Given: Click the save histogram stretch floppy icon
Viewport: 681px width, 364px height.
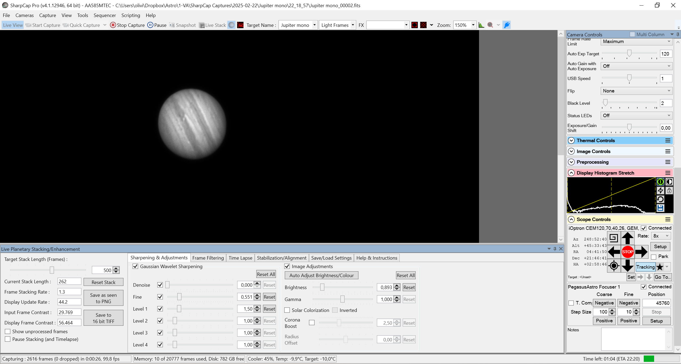Looking at the screenshot, I should [660, 208].
